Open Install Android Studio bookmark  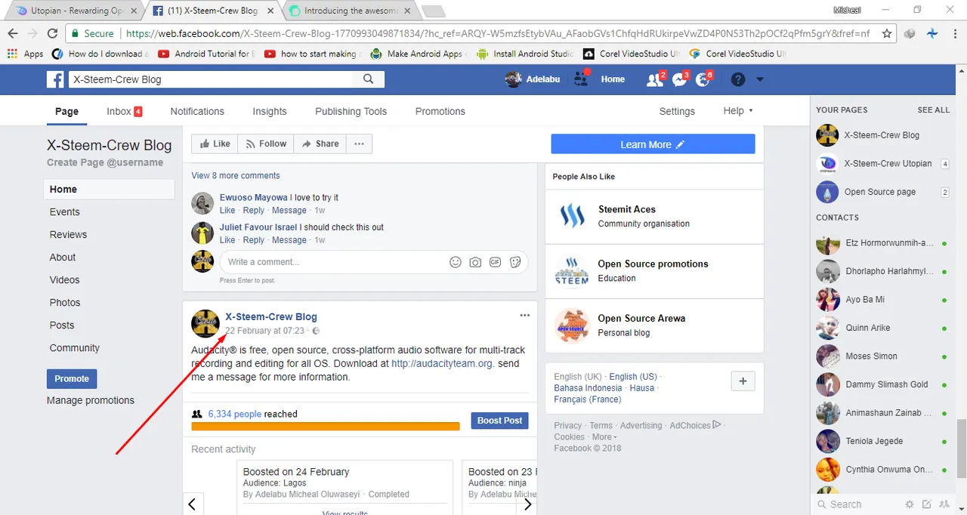click(525, 54)
